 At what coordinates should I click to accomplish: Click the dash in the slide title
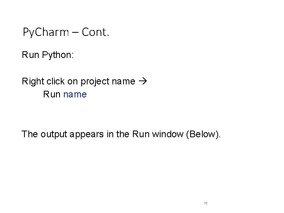[x=77, y=33]
